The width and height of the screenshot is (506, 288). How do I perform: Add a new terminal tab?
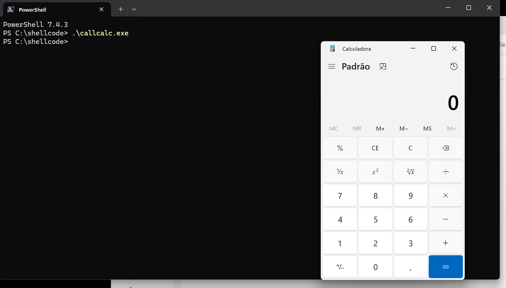point(121,9)
